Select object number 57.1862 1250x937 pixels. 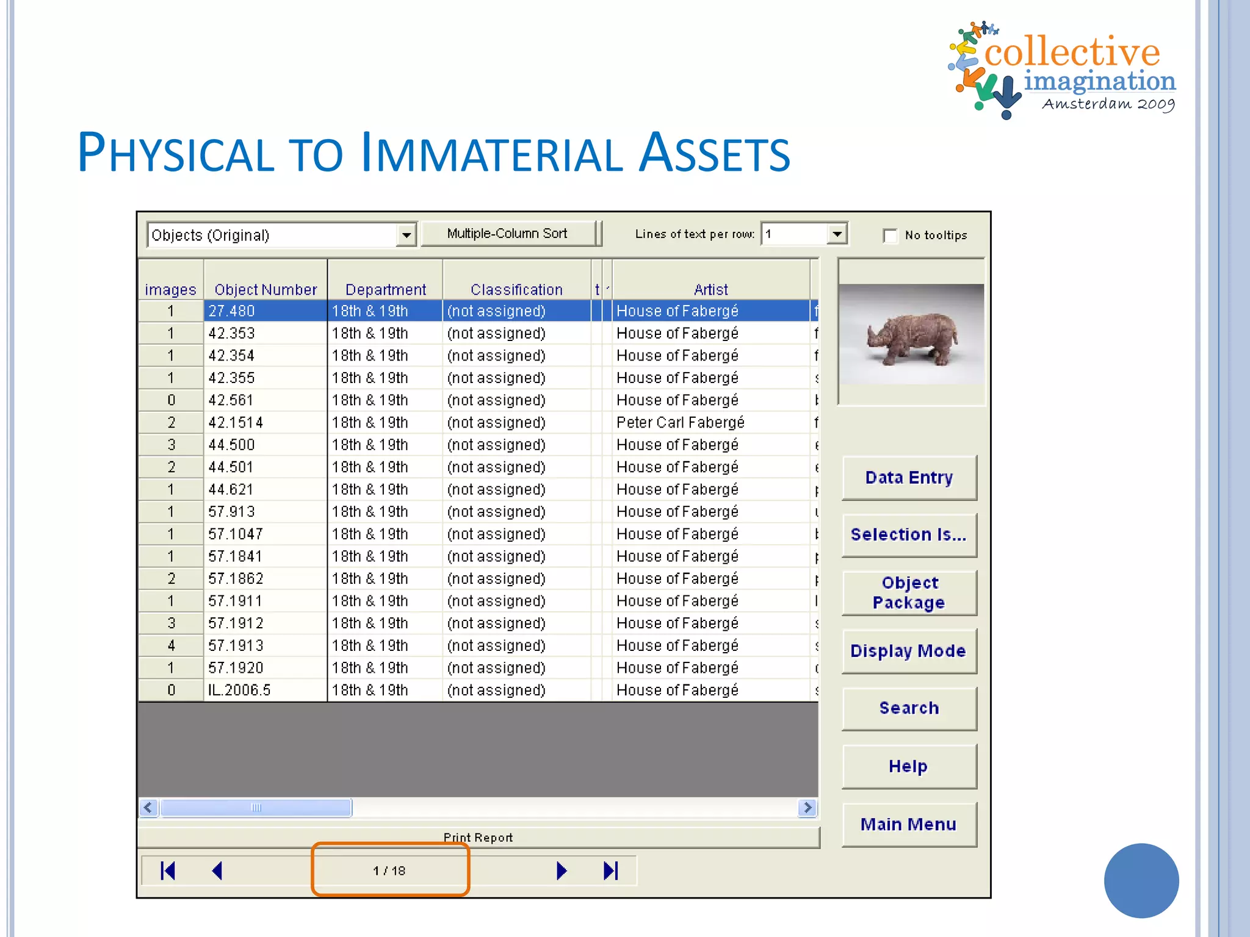[266, 578]
